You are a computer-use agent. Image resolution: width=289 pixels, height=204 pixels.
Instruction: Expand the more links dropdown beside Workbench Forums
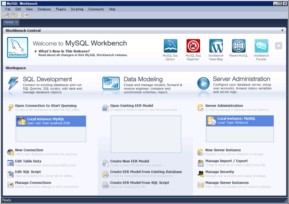point(278,46)
